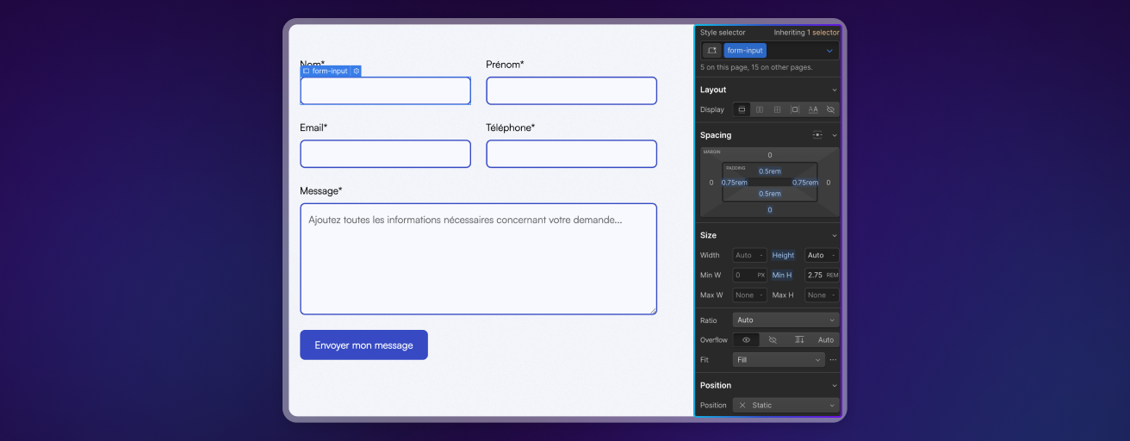Open settings gear on form-input label
Viewport: 1130px width, 441px height.
pos(357,71)
